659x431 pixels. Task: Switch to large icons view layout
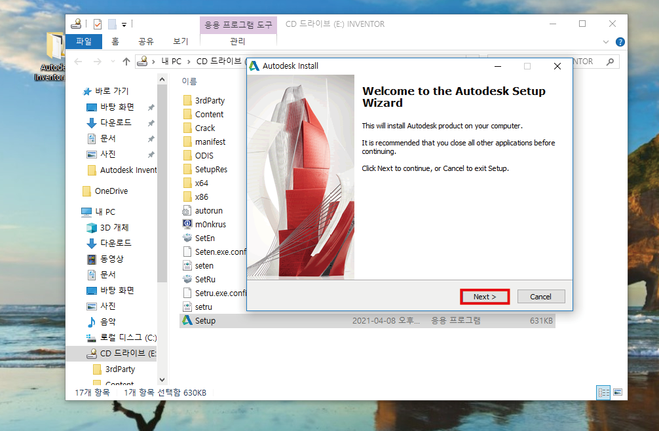(x=618, y=392)
